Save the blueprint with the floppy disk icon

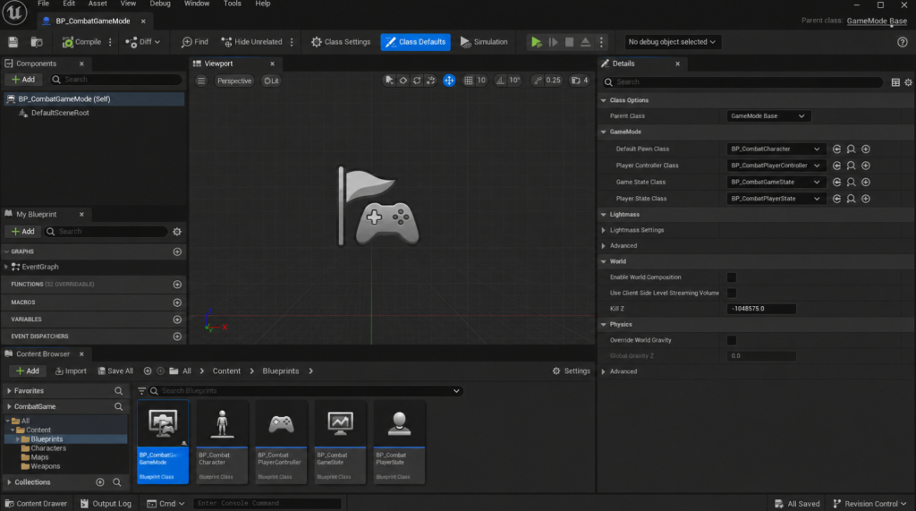point(13,42)
